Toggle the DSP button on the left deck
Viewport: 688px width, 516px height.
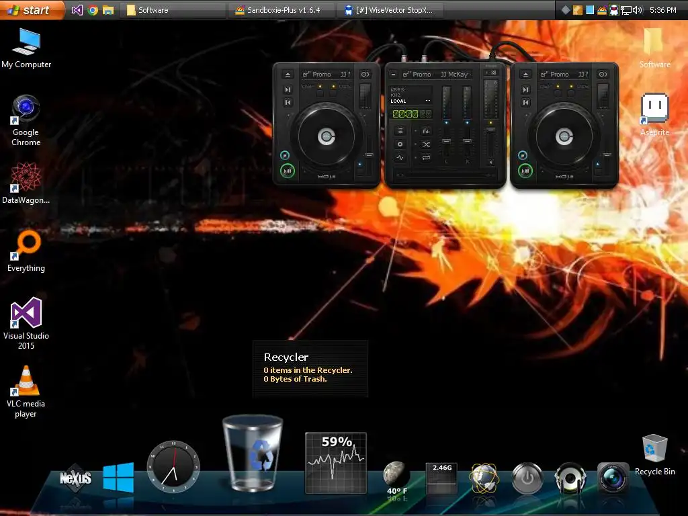coord(320,93)
